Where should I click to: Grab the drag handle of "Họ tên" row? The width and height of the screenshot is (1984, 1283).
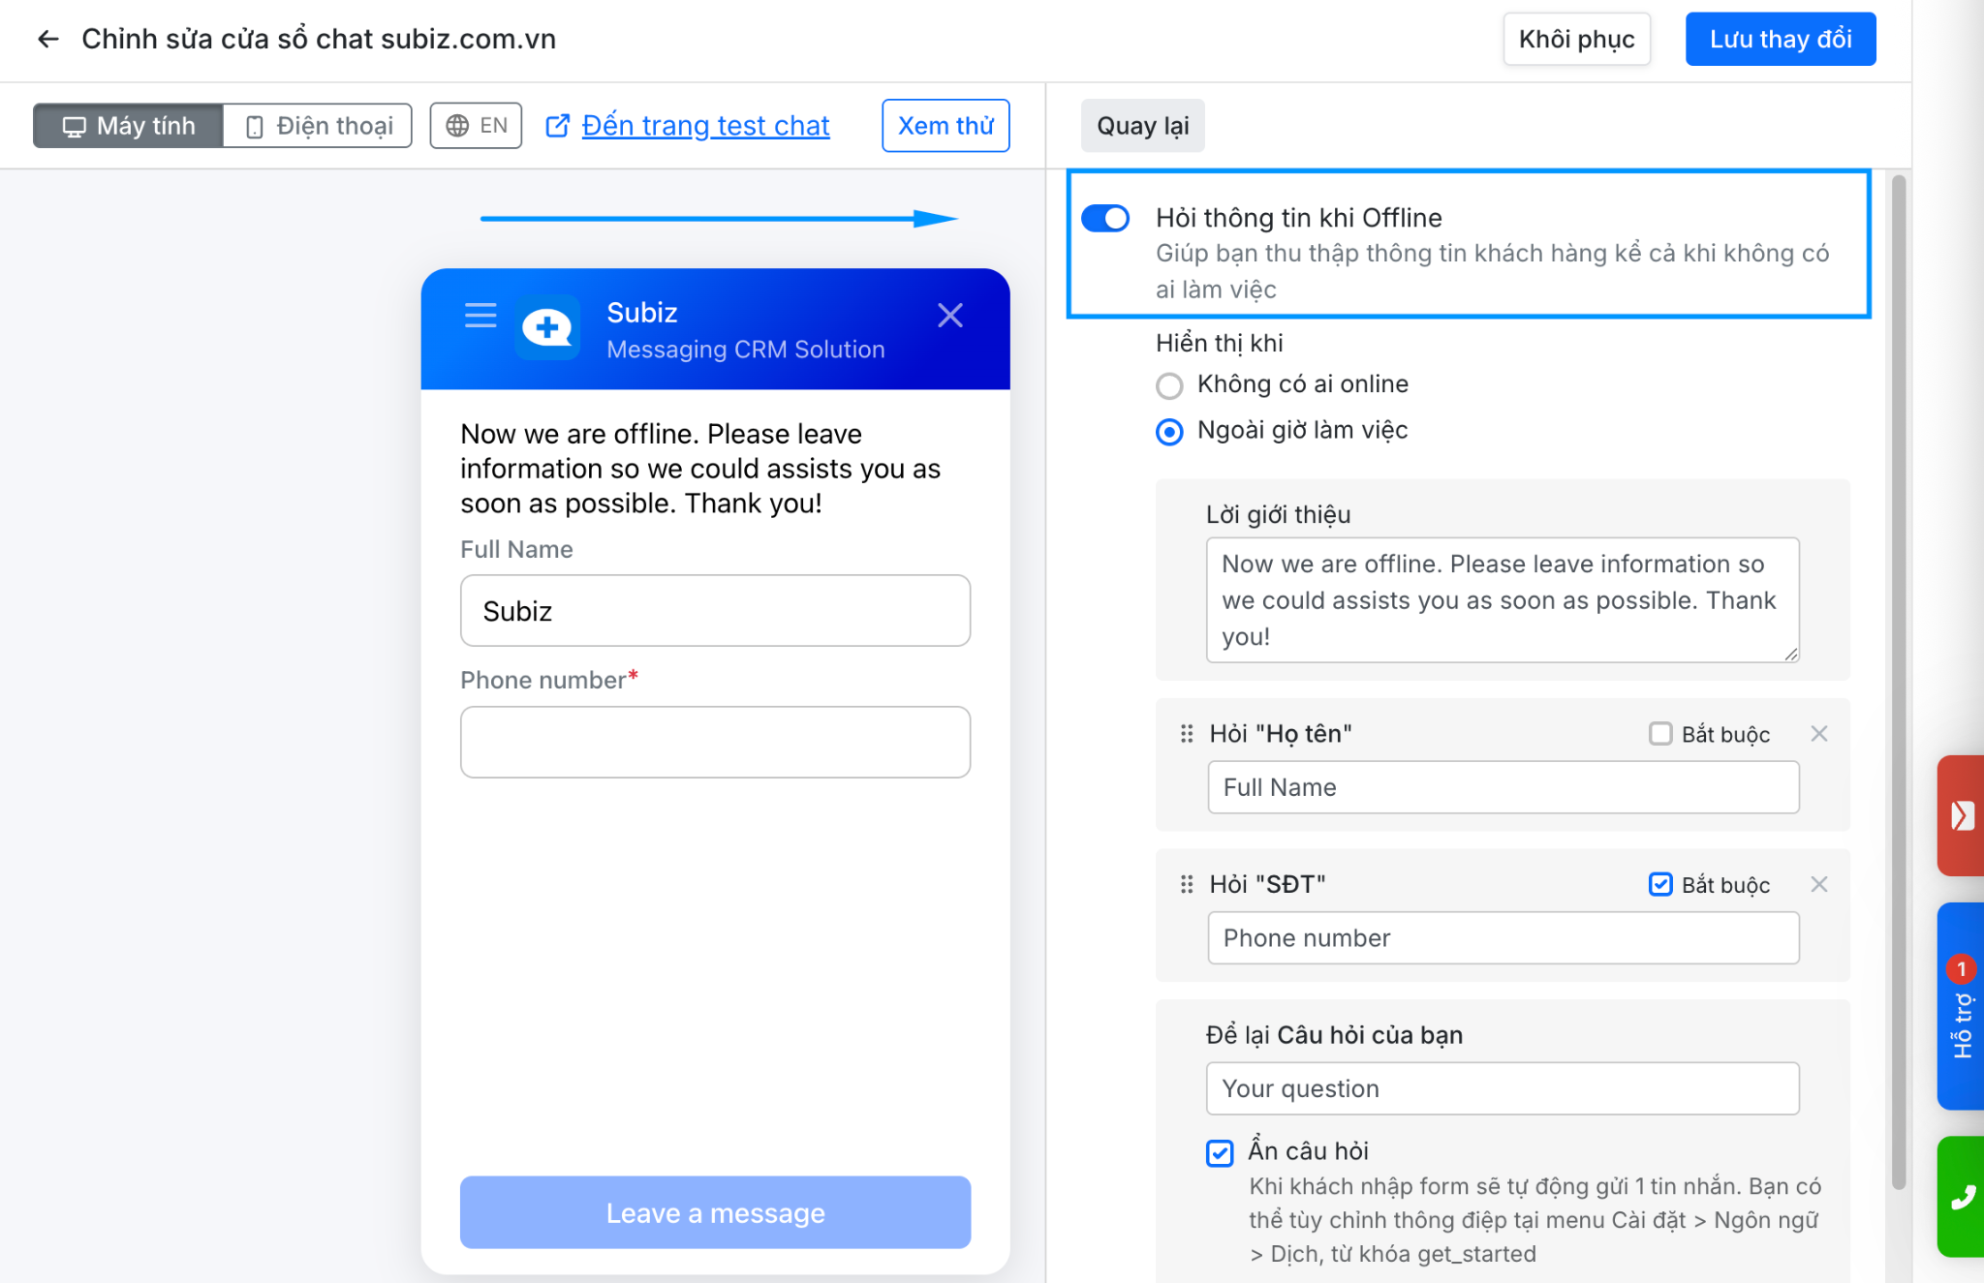pyautogui.click(x=1186, y=734)
